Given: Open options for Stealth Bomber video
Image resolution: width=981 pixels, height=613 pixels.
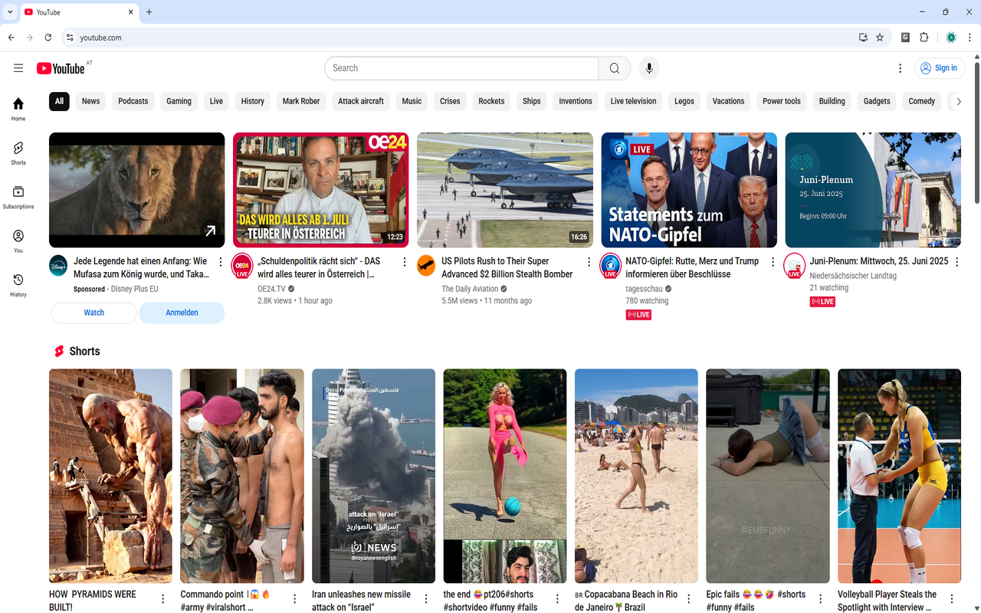Looking at the screenshot, I should (589, 262).
